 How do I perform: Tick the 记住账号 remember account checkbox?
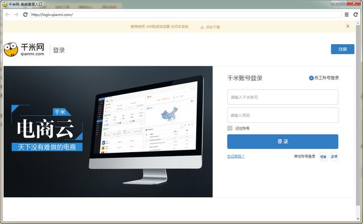(x=230, y=128)
